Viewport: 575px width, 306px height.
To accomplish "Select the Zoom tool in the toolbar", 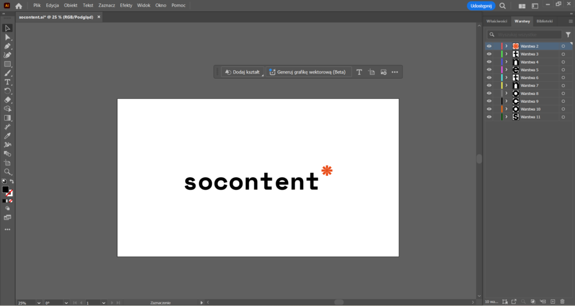I will coord(7,172).
